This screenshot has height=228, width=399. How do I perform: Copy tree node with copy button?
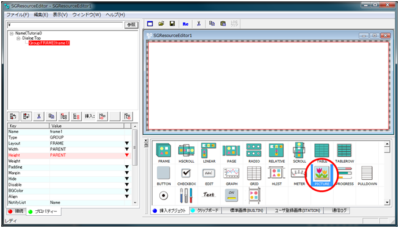pos(51,116)
